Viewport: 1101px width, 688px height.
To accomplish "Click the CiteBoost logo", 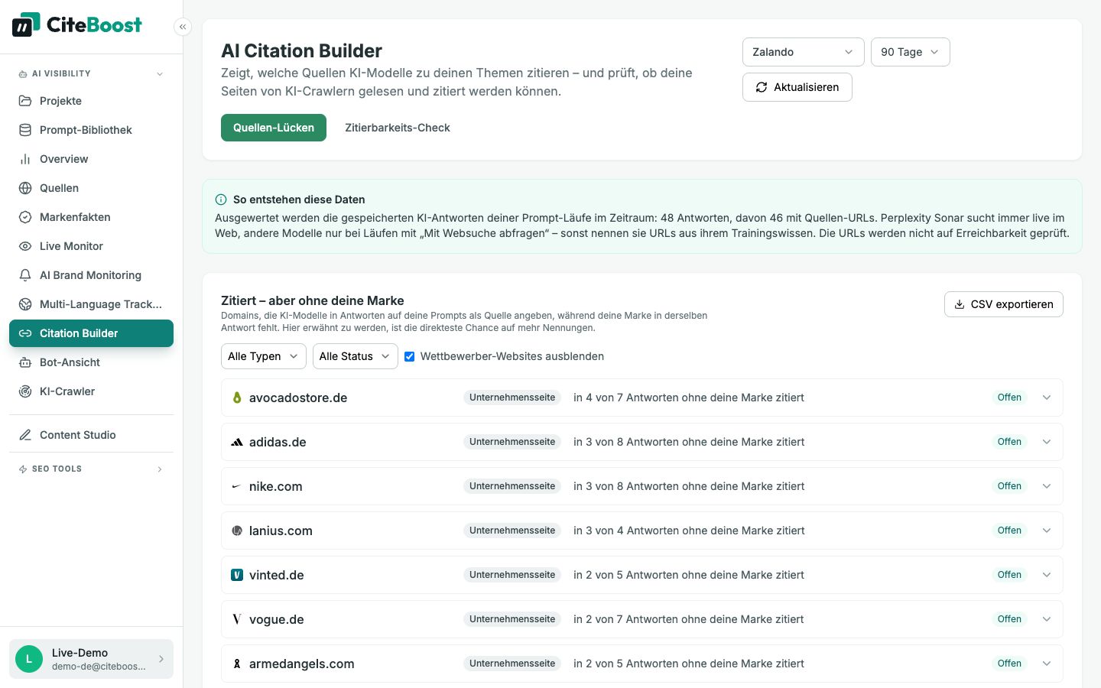I will coord(77,24).
